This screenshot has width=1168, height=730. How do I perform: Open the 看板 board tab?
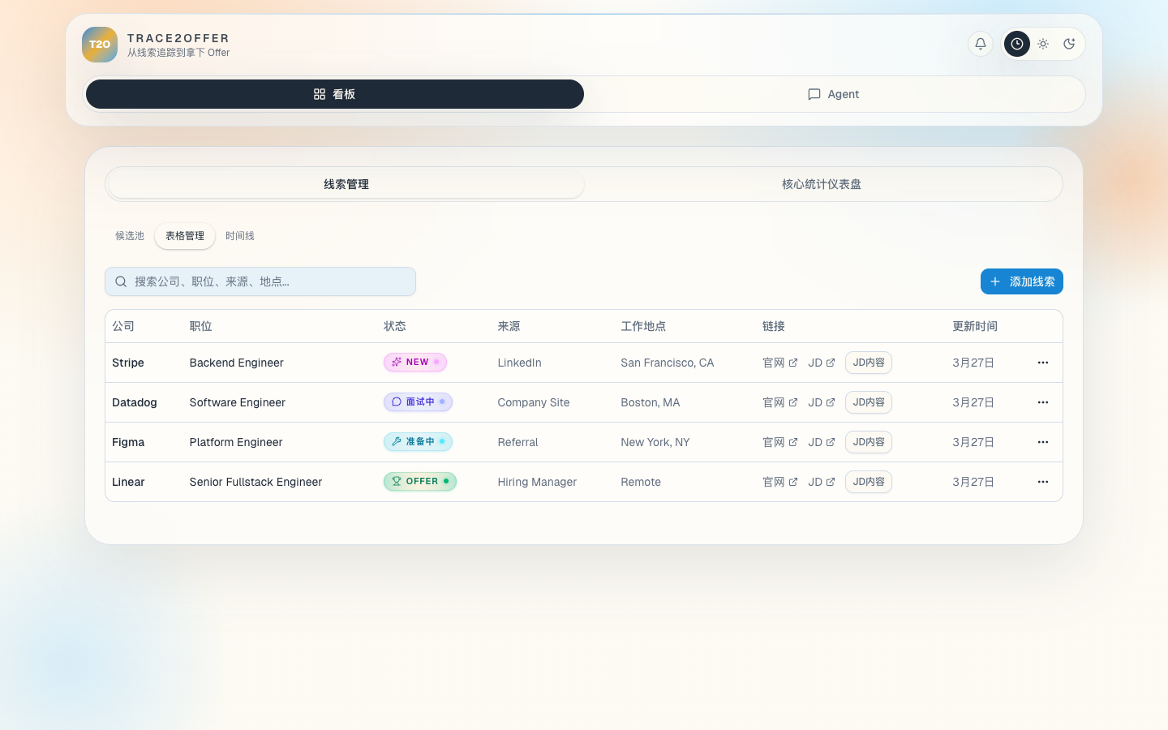coord(335,94)
